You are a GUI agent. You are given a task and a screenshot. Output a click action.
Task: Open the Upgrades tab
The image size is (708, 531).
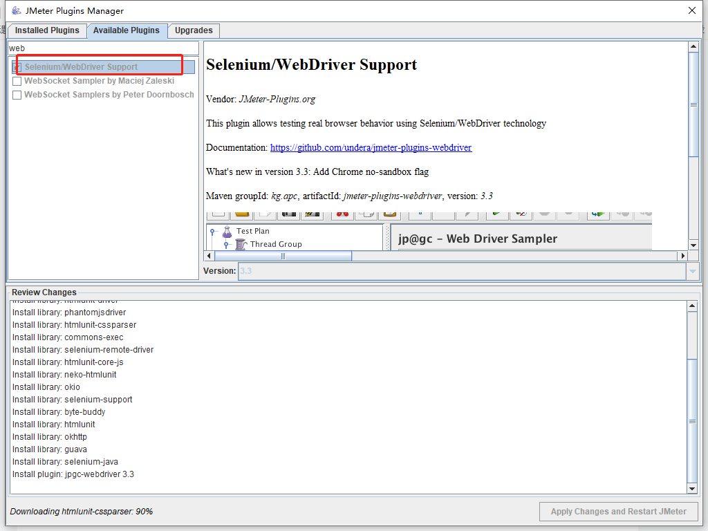point(193,30)
